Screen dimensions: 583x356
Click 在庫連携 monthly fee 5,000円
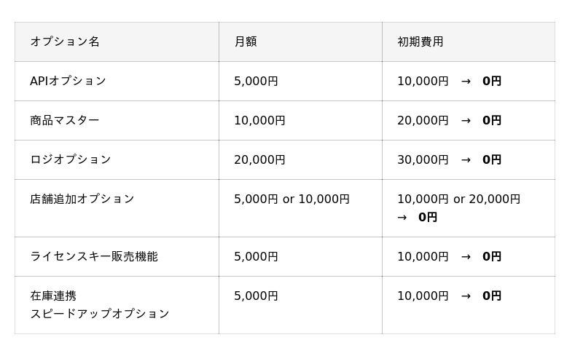click(256, 296)
